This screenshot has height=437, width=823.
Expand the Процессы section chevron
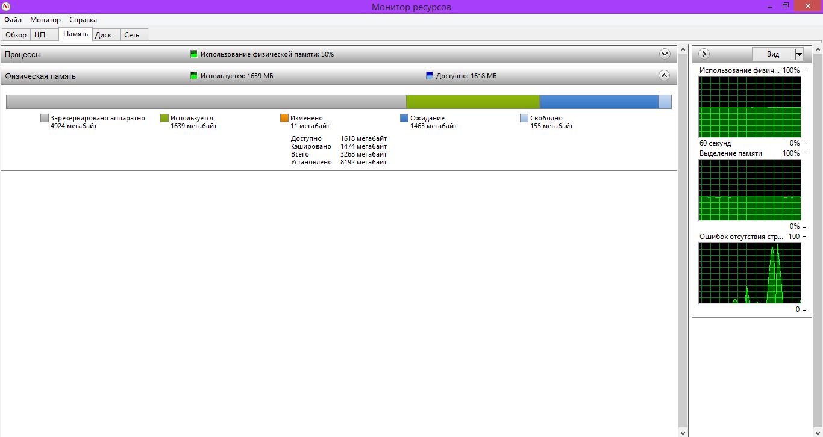[x=665, y=54]
